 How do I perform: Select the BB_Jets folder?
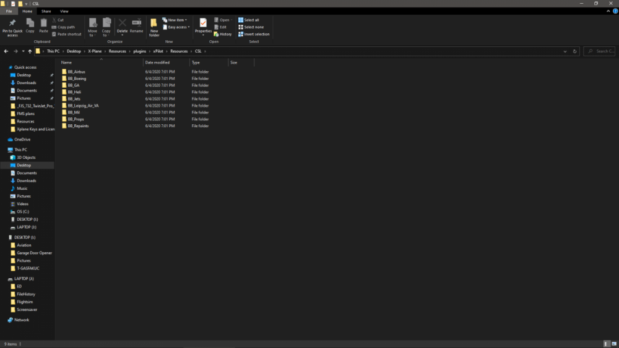click(x=74, y=99)
